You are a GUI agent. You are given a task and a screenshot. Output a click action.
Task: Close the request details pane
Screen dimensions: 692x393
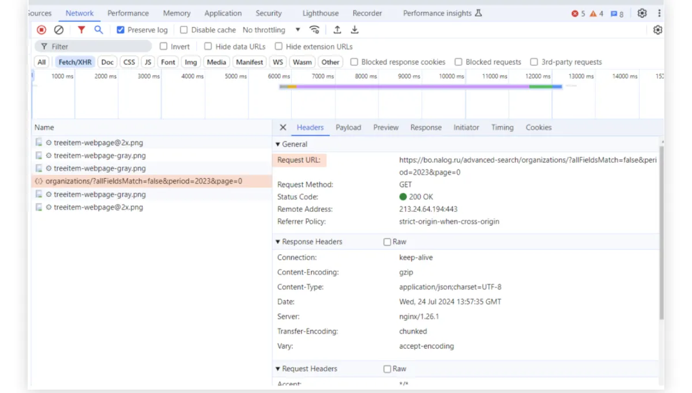coord(283,128)
